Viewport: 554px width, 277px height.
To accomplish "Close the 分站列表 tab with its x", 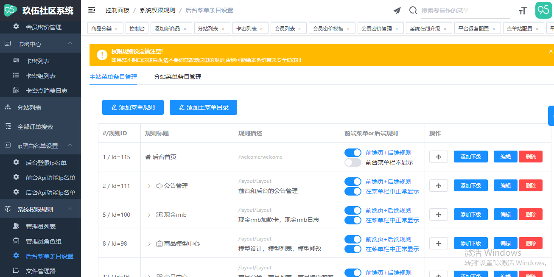I will coord(223,29).
